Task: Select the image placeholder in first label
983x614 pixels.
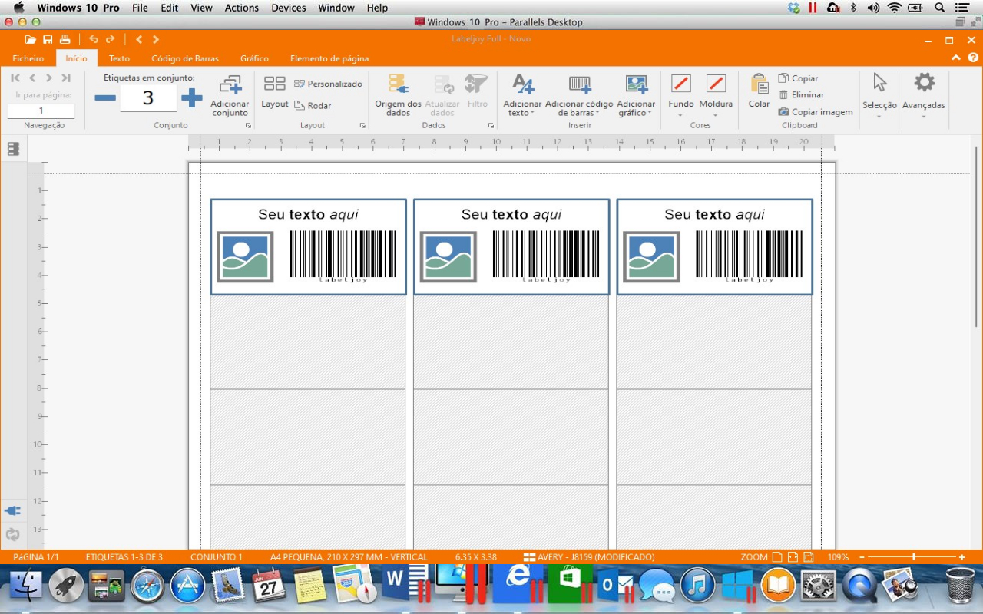Action: tap(245, 257)
